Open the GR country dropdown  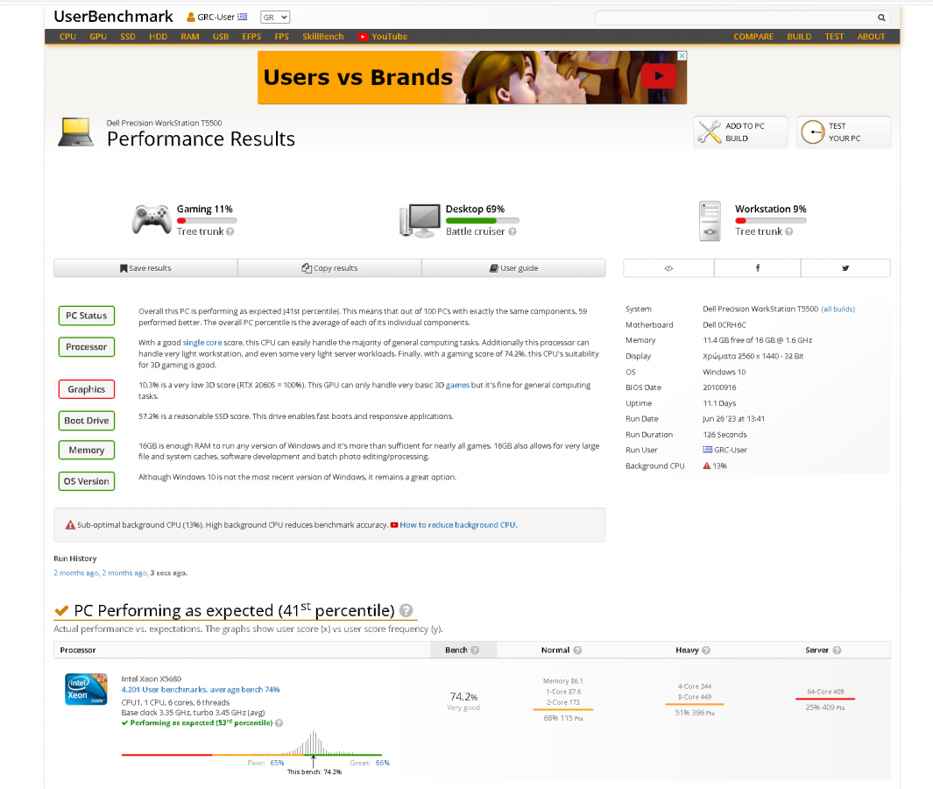pyautogui.click(x=275, y=18)
